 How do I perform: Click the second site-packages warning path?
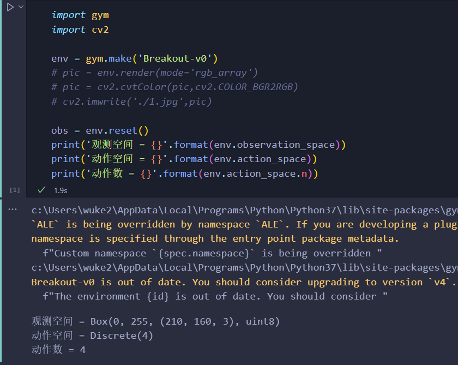point(245,267)
